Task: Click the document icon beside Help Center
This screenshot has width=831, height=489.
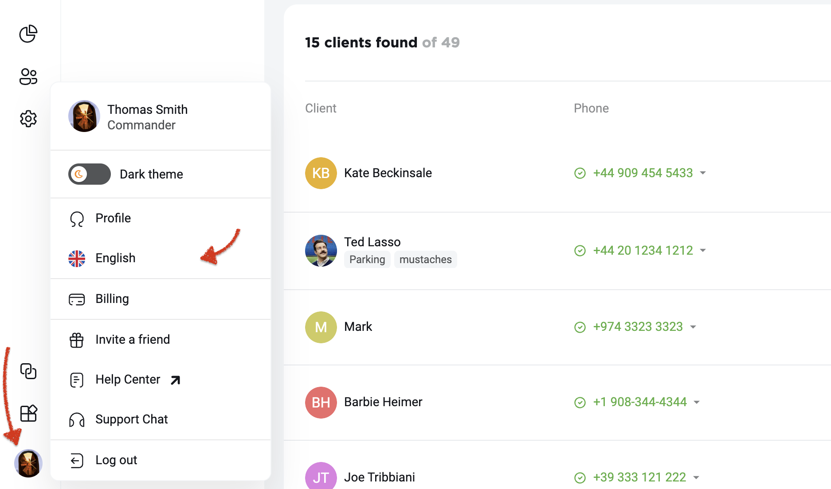Action: [77, 380]
